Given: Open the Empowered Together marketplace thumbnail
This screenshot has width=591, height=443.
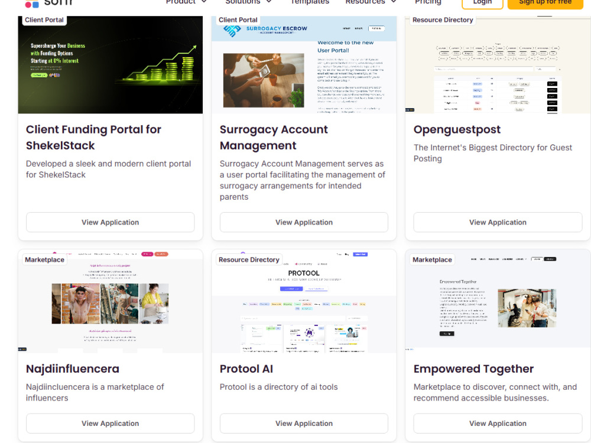Looking at the screenshot, I should 498,301.
